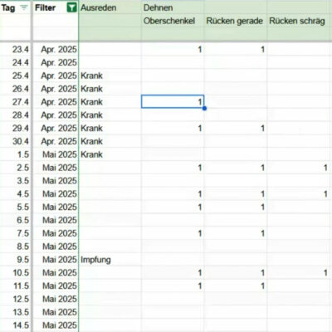This screenshot has height=332, width=332.
Task: Select the Rücken gerade header cell
Action: tap(236, 21)
